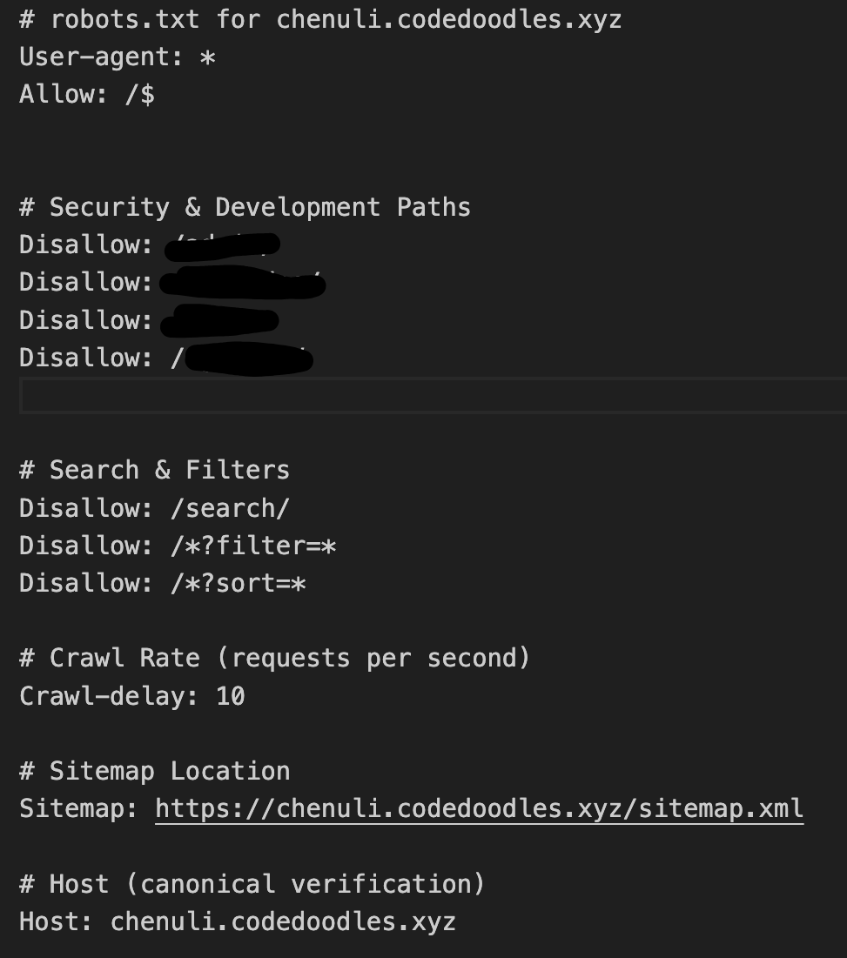Click the filter query Disallow rule
Screen dimensions: 847x958
click(178, 546)
